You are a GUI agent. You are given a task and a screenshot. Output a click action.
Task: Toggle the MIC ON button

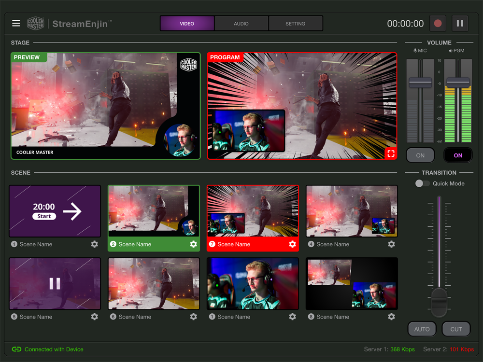(421, 155)
